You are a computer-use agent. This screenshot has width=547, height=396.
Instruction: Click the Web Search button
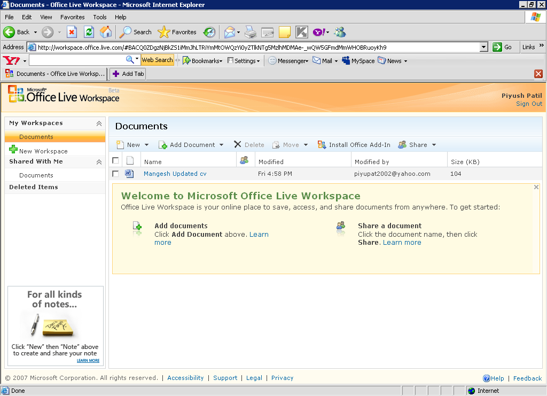[158, 60]
